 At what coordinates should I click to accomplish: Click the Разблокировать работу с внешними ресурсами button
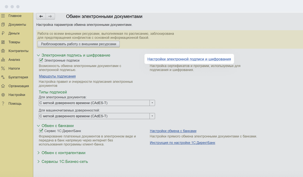tap(78, 44)
